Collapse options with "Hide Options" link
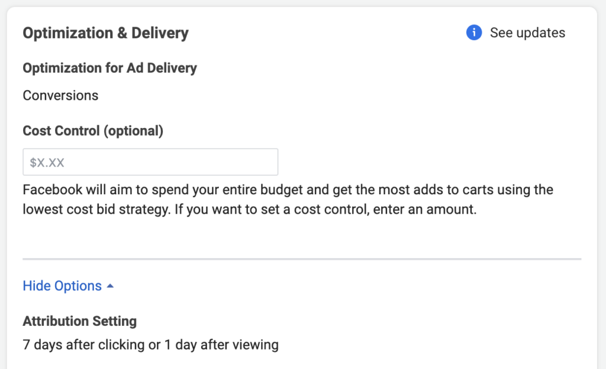Viewport: 606px width, 369px height. (x=62, y=286)
